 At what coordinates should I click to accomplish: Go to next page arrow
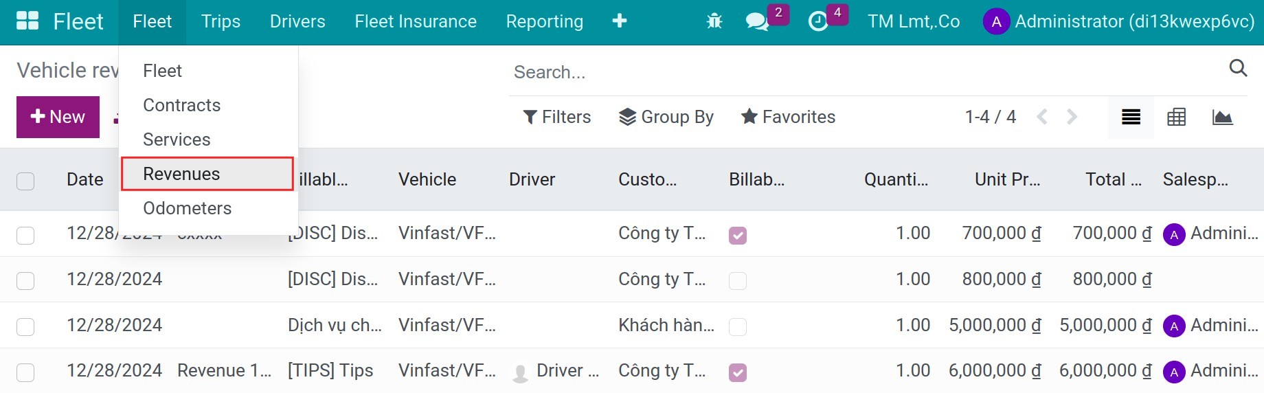(x=1072, y=117)
